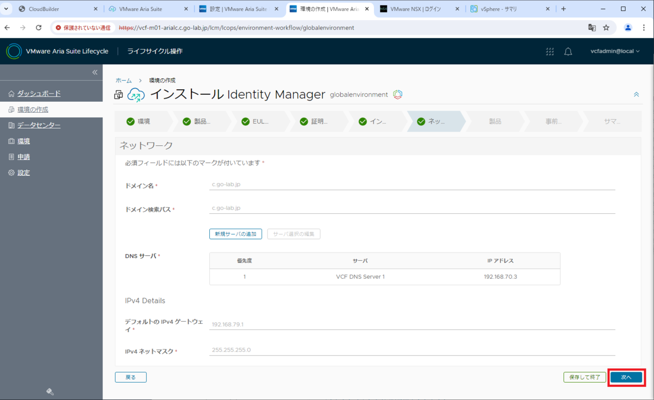654x400 pixels.
Task: Click the VMware Aria Suite Lifecycle logo
Action: [14, 51]
